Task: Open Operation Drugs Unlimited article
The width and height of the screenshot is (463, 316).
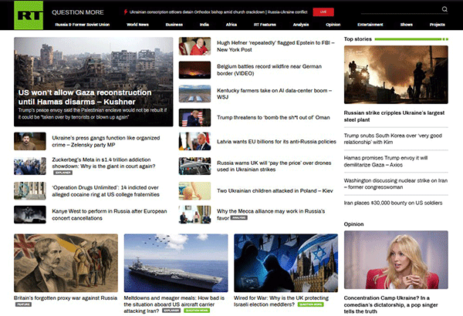Action: [106, 191]
